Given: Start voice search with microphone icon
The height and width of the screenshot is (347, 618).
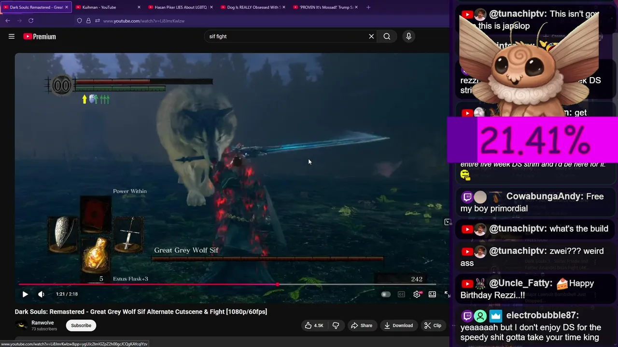Looking at the screenshot, I should tap(408, 36).
